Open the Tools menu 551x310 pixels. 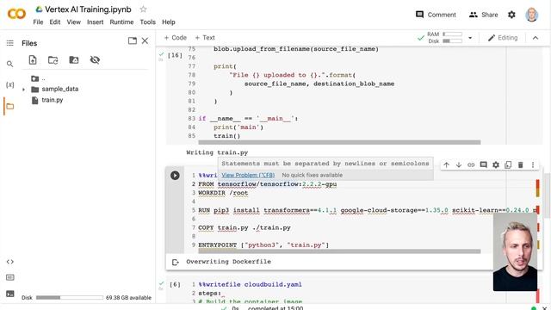pos(147,22)
